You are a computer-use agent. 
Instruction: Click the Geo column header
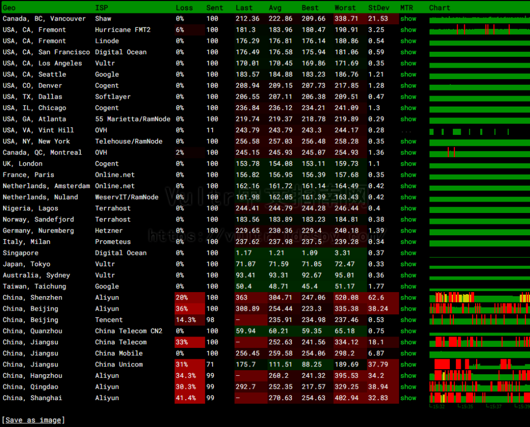9,8
